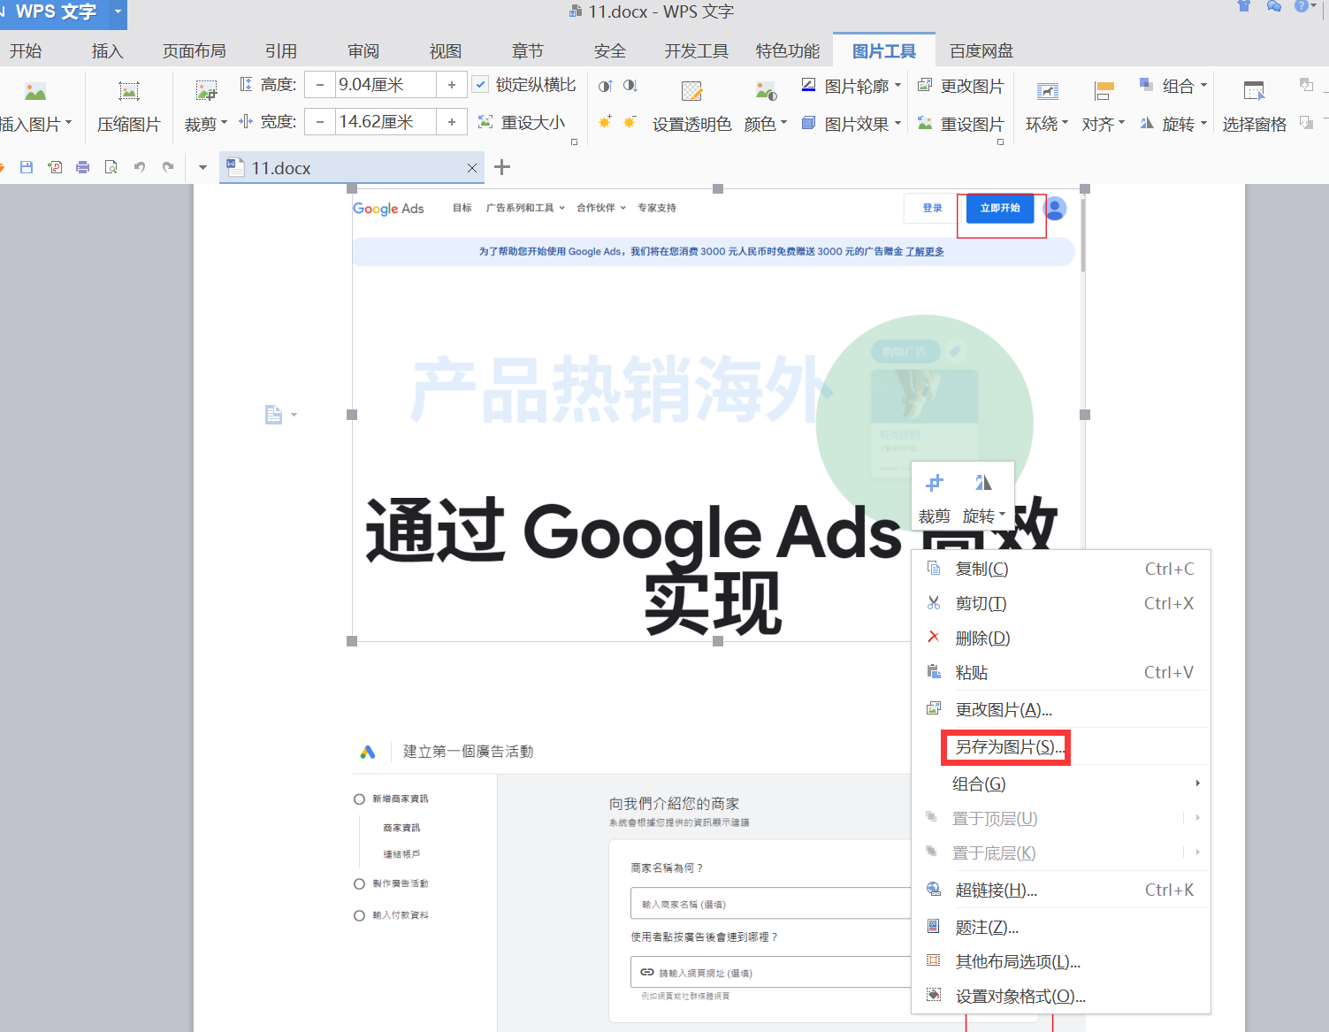Click the send backward icon at ribbon's right edge
The image size is (1329, 1032).
tap(1306, 123)
